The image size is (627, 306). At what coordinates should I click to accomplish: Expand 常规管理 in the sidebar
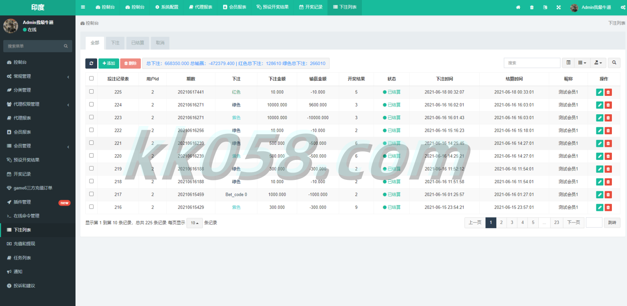tap(38, 76)
